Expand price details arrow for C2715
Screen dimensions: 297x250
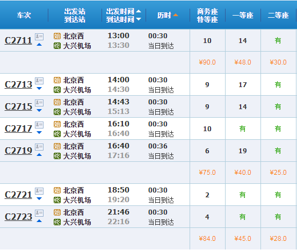(39, 110)
